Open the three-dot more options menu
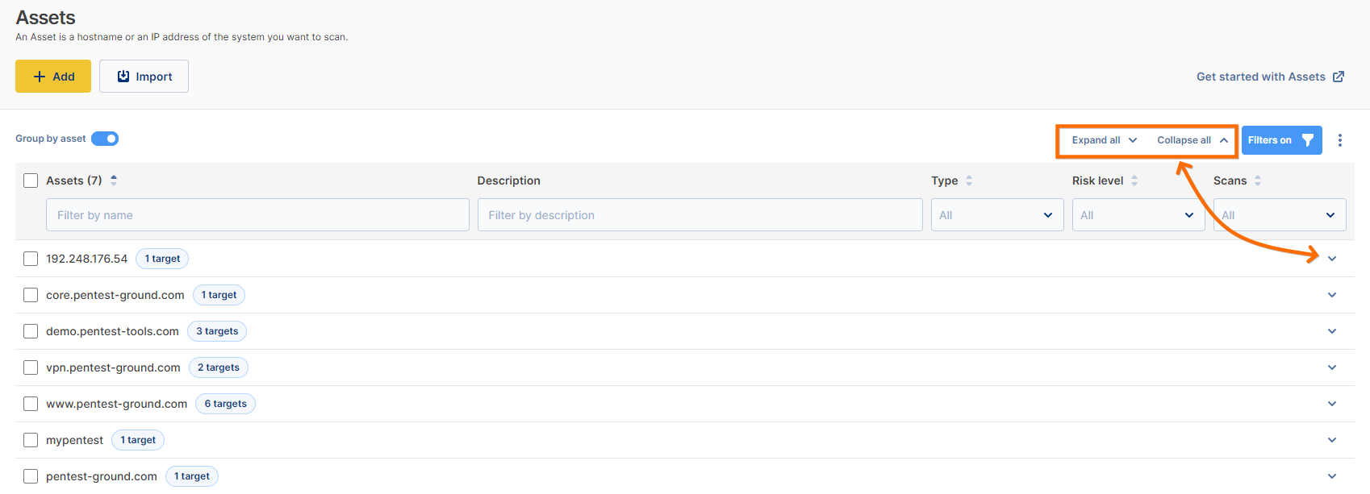1370x494 pixels. [x=1340, y=140]
